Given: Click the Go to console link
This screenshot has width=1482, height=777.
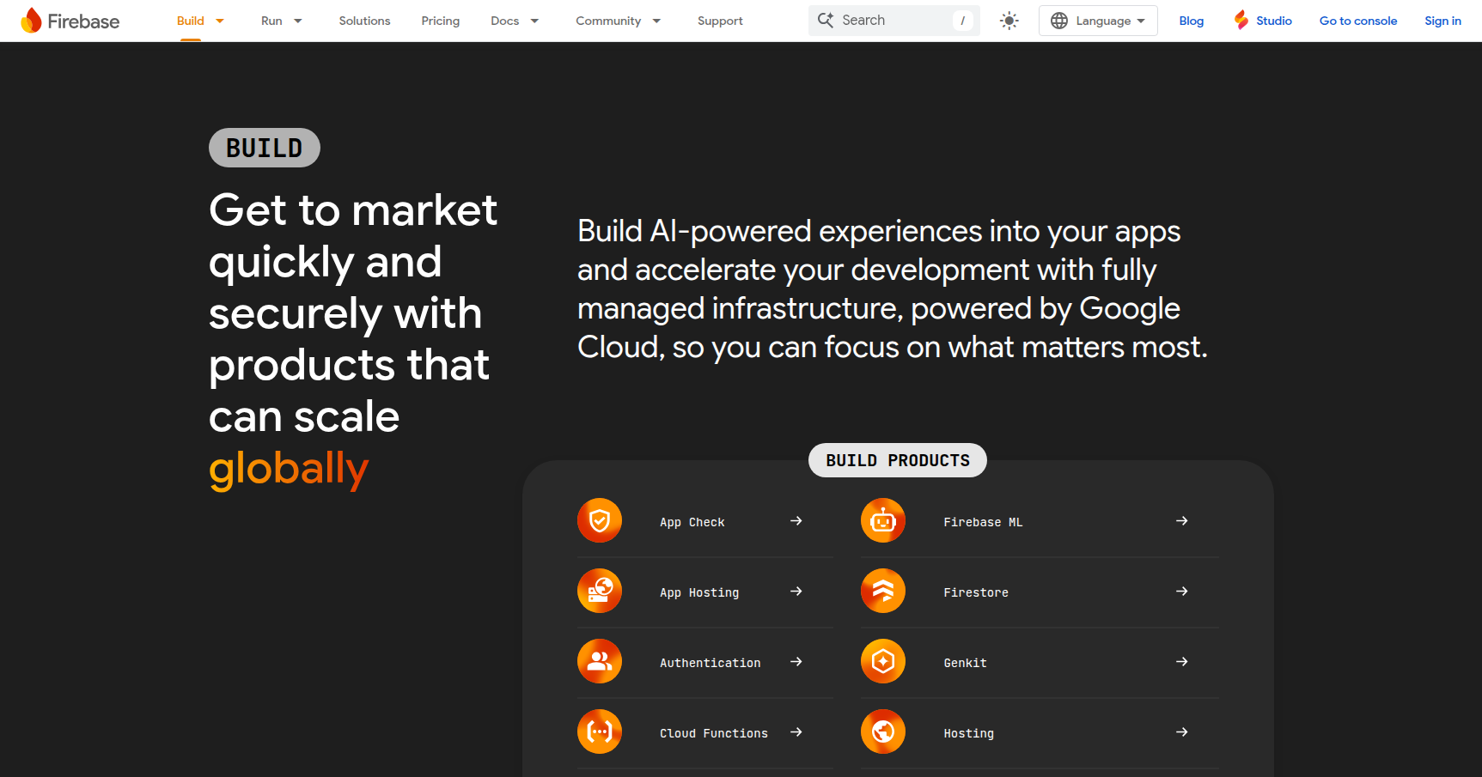Looking at the screenshot, I should (1357, 21).
